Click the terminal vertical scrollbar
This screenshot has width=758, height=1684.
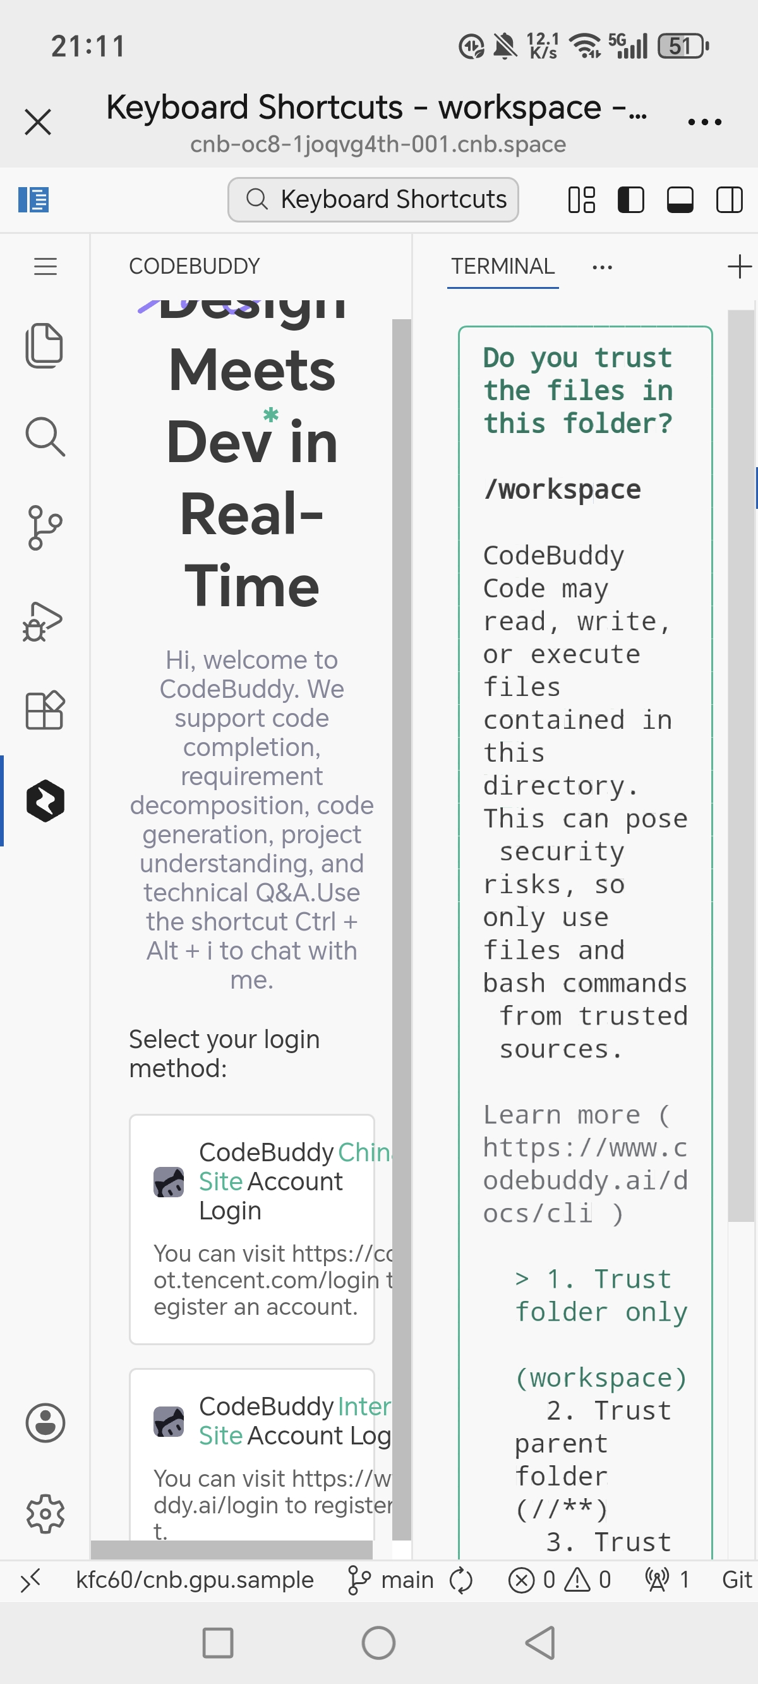pyautogui.click(x=741, y=765)
